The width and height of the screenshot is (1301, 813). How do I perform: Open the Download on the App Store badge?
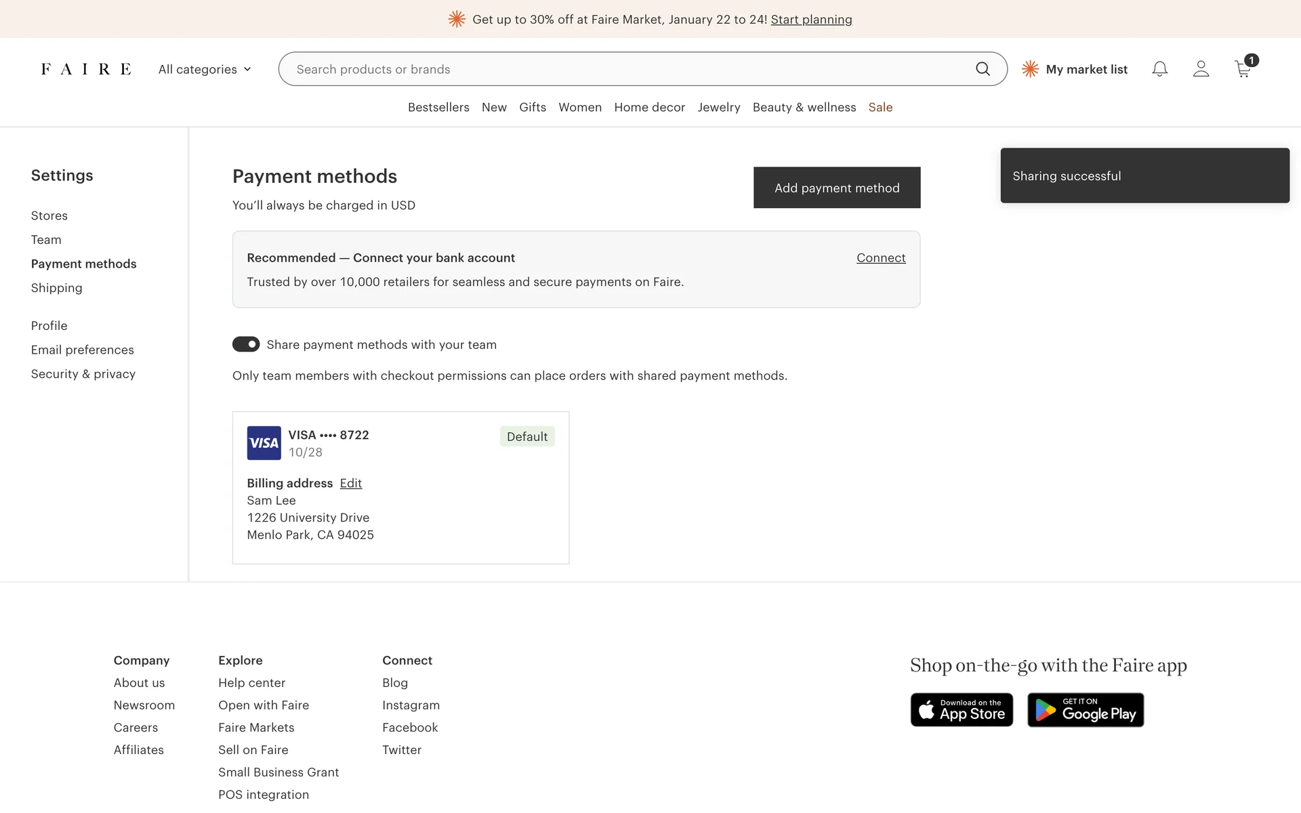[x=962, y=709]
